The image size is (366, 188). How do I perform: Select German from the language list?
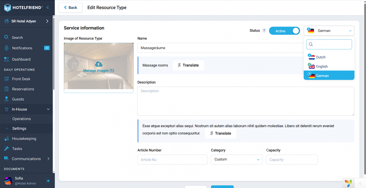[x=329, y=76]
